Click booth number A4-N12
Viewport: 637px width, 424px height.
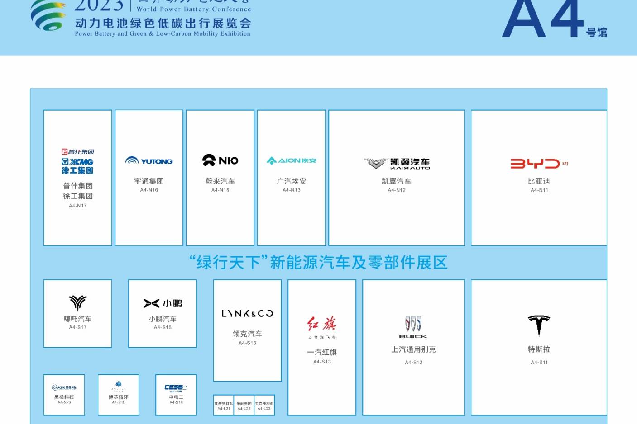click(397, 190)
